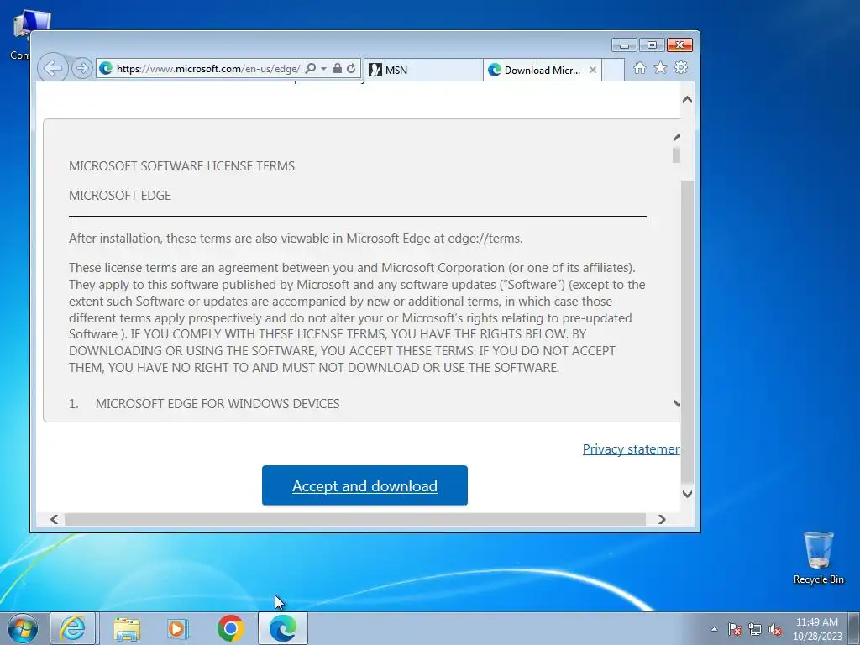Refresh the page with reload icon
Image resolution: width=860 pixels, height=645 pixels.
[x=351, y=68]
